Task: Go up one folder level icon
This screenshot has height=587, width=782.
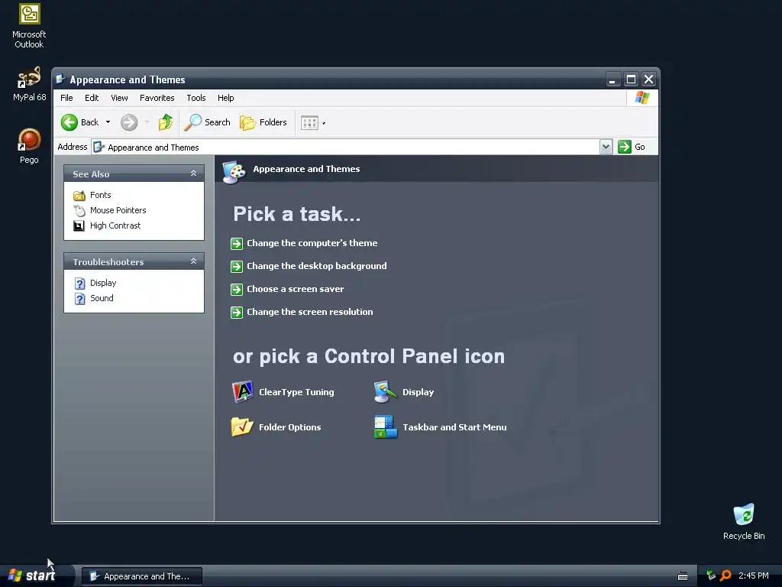Action: click(166, 122)
